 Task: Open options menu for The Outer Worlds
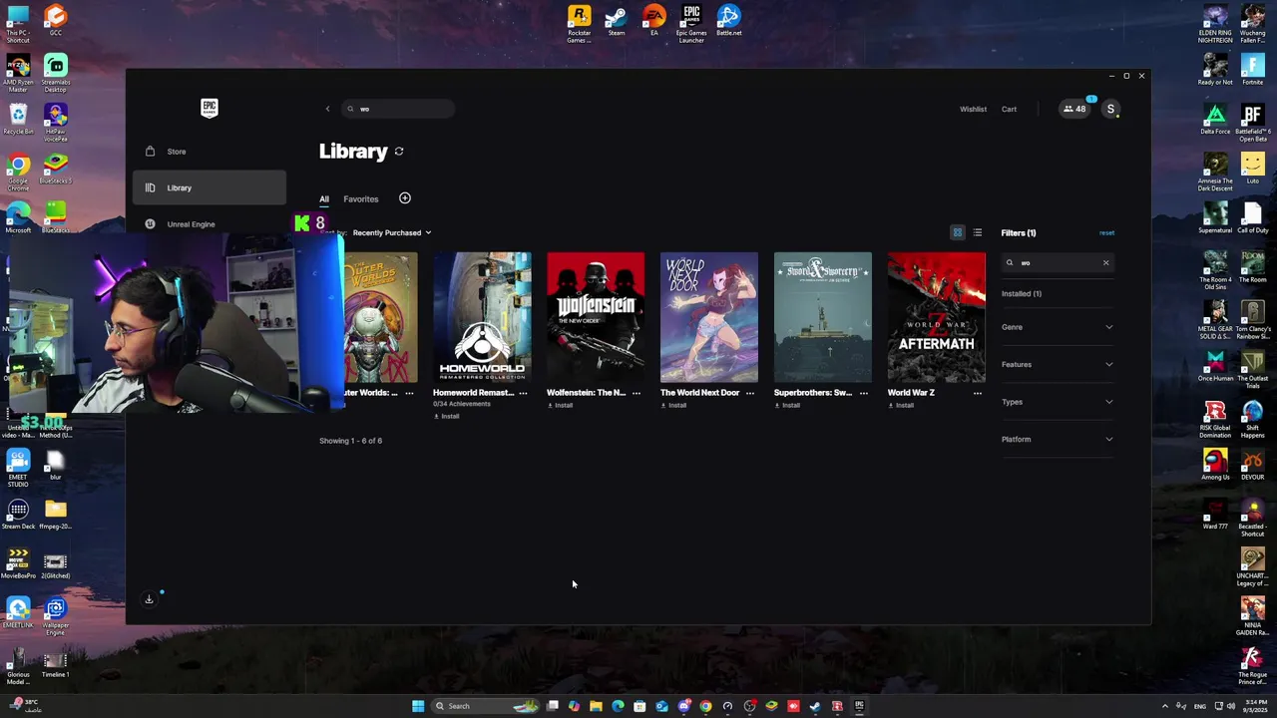coord(409,393)
